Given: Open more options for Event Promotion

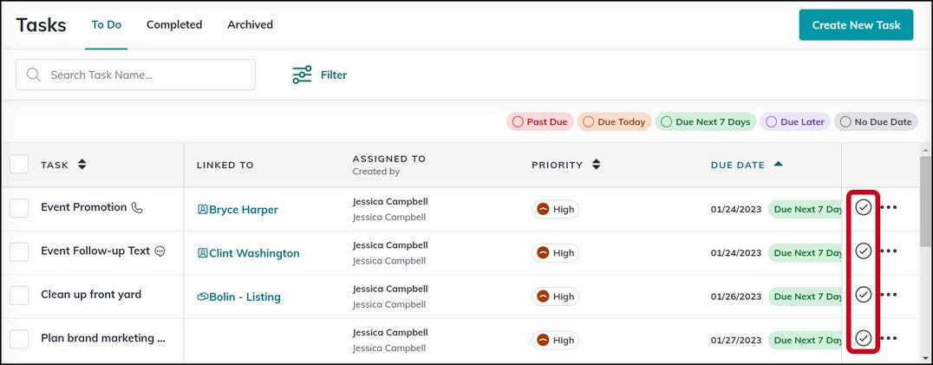Looking at the screenshot, I should [x=889, y=207].
